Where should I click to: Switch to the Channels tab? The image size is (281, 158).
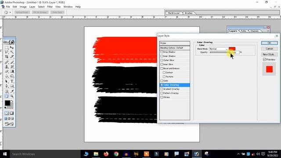click(x=254, y=31)
